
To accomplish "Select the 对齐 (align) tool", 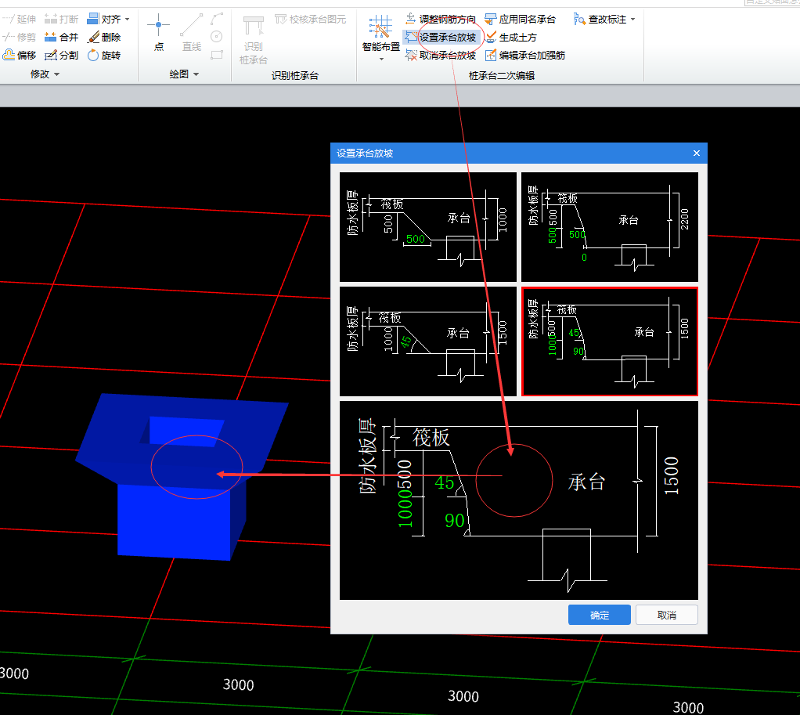I will 104,20.
